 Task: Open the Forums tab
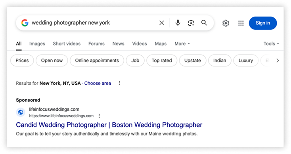96,44
